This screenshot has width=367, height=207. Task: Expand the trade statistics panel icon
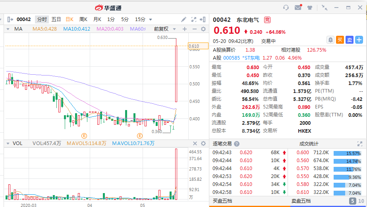point(360,144)
